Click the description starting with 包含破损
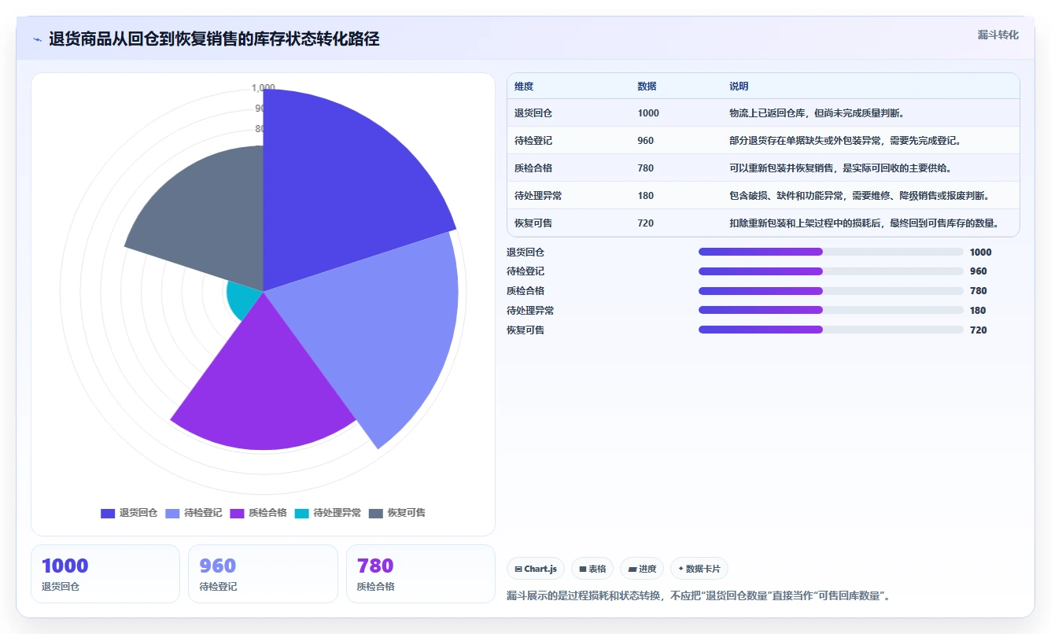Screen dimensions: 1051x634 (x=861, y=196)
